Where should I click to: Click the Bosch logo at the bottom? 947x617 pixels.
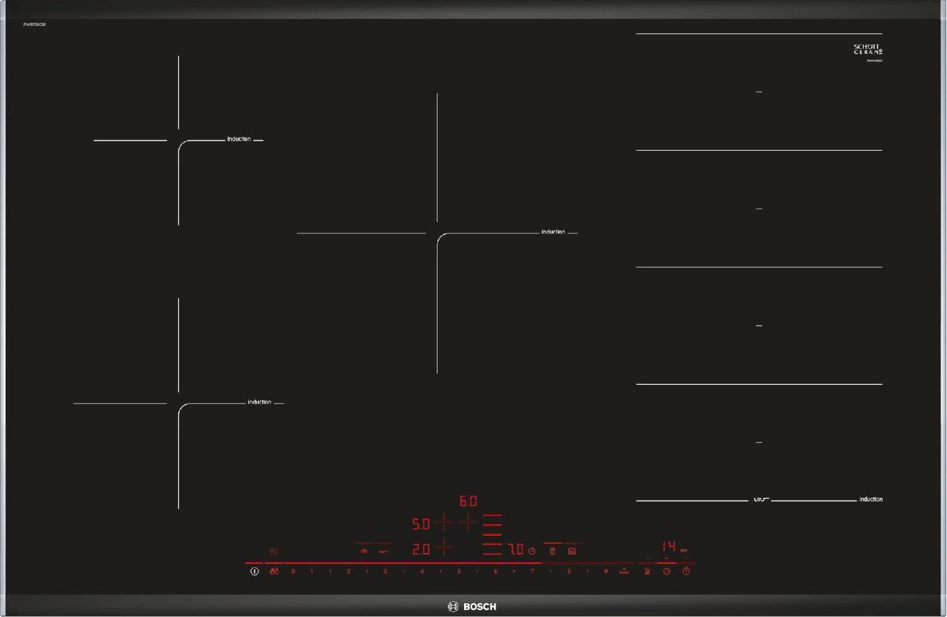(472, 606)
